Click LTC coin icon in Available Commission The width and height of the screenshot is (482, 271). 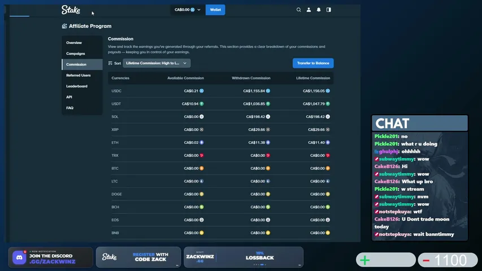[x=202, y=181]
